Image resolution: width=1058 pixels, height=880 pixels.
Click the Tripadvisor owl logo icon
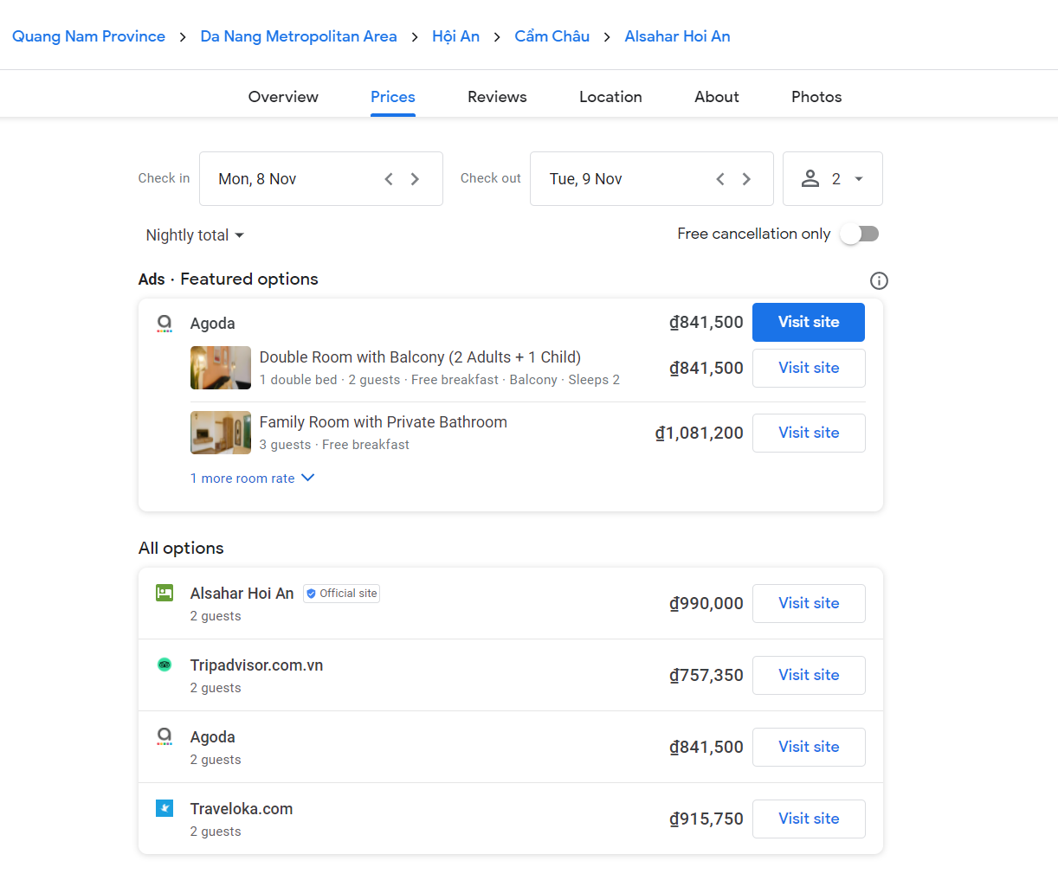[165, 665]
